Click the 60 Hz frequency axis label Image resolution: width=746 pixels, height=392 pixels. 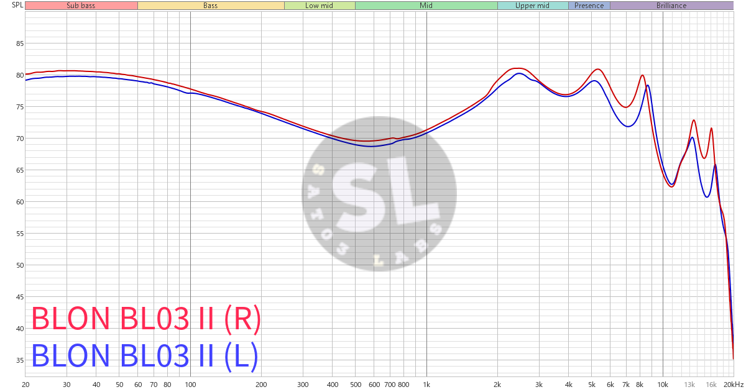pyautogui.click(x=138, y=384)
